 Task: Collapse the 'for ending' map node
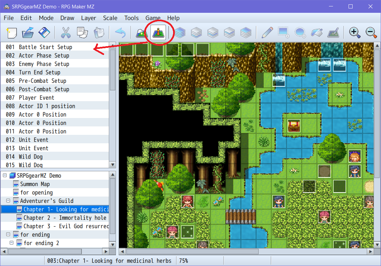click(x=8, y=234)
